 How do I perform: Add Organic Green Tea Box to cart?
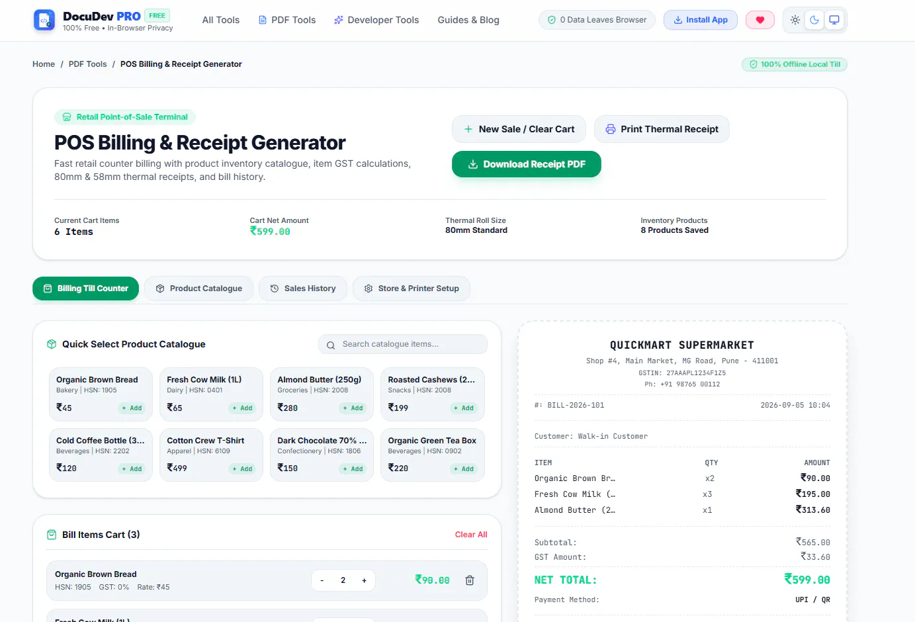click(x=463, y=468)
